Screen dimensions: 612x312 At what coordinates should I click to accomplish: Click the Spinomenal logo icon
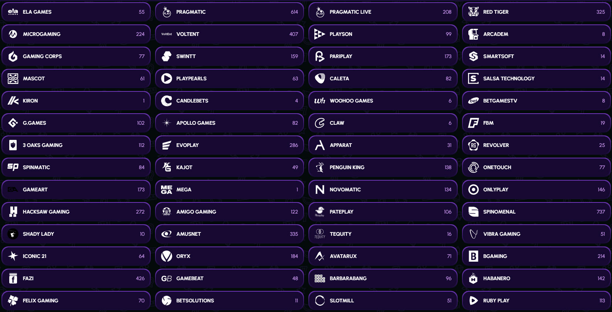pos(473,212)
